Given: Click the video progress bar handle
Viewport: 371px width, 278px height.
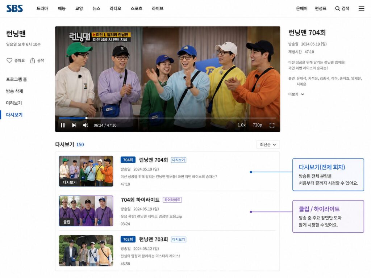Looking at the screenshot, I should (86, 118).
